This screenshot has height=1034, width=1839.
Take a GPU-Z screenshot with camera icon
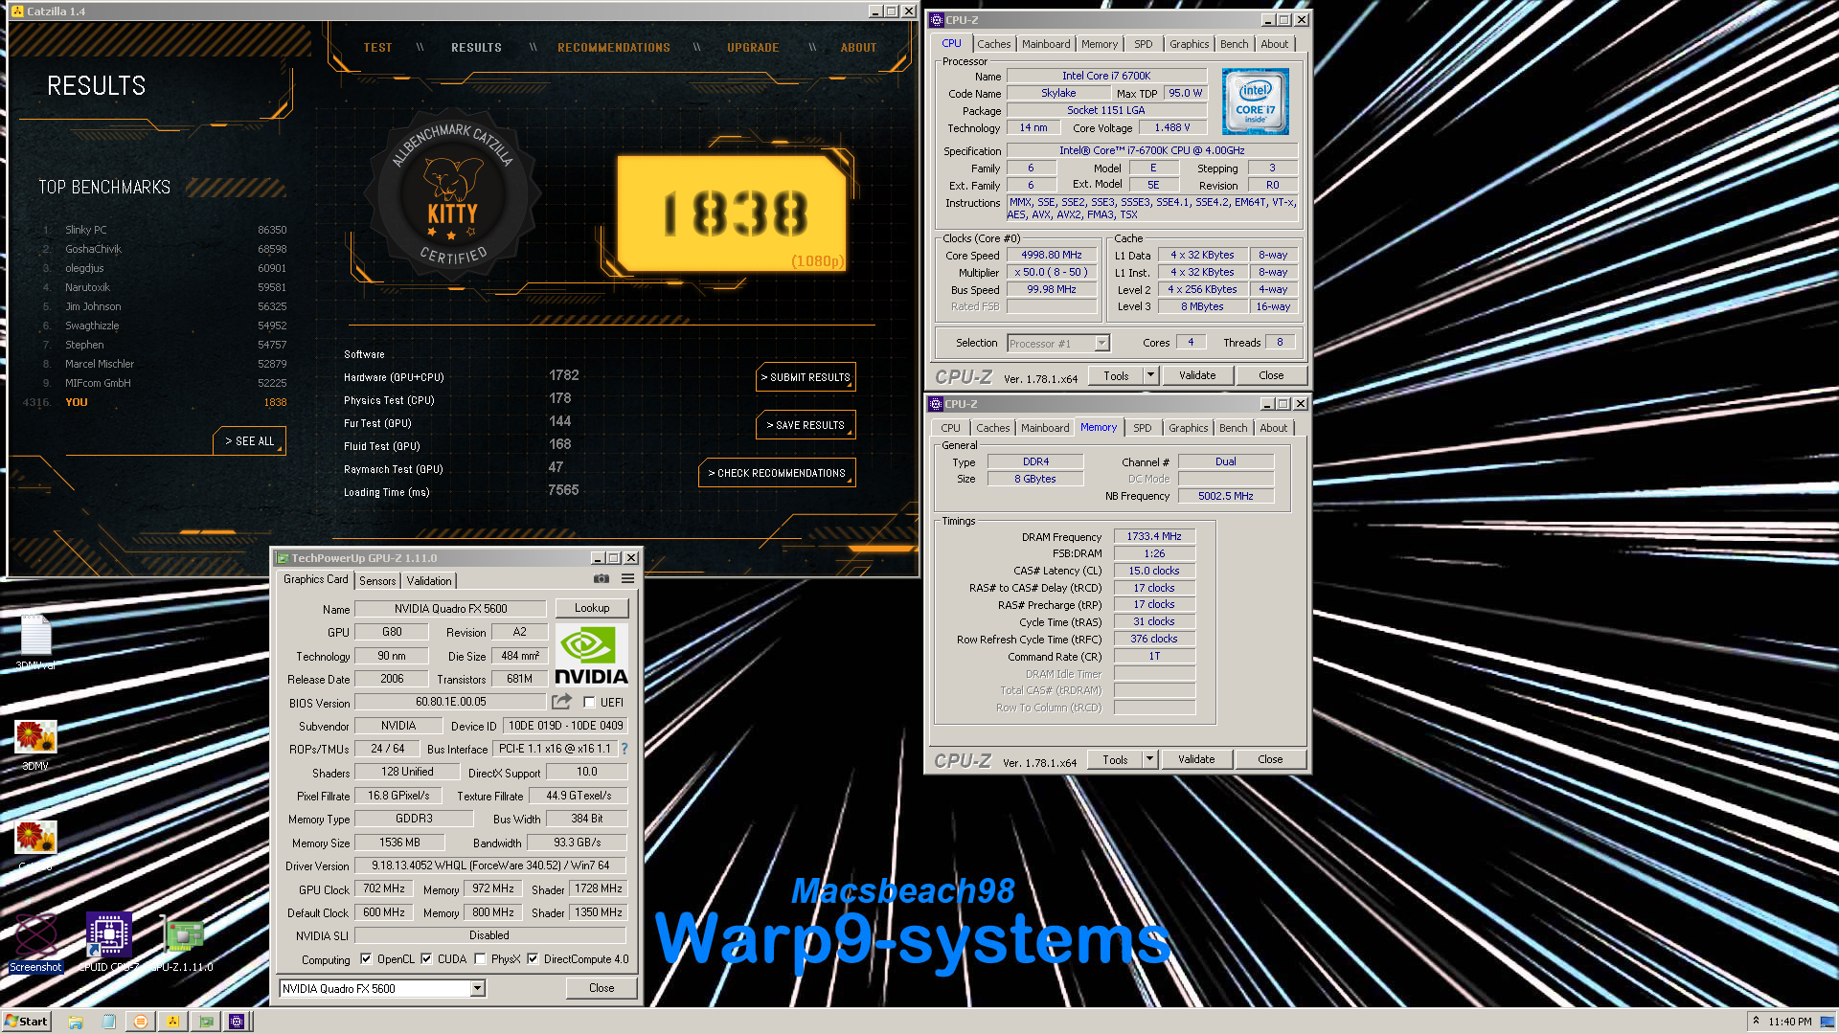pyautogui.click(x=602, y=578)
